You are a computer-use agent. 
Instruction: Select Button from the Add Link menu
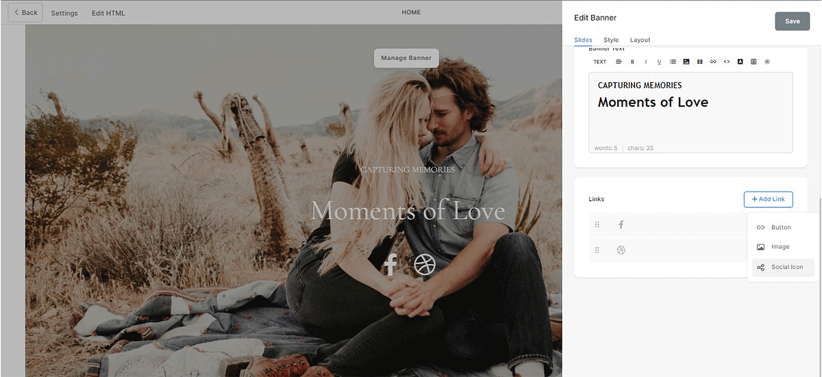click(x=780, y=227)
